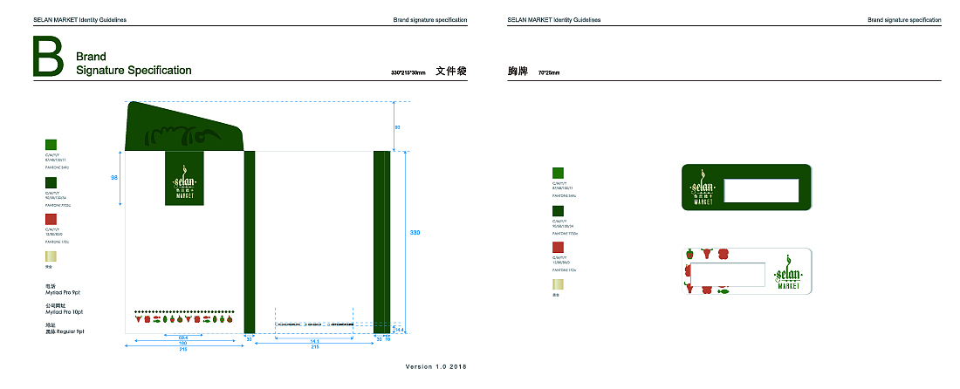Click 'SELAN MARKET Identity Guidelines' on the 胸牌 page

coord(554,19)
